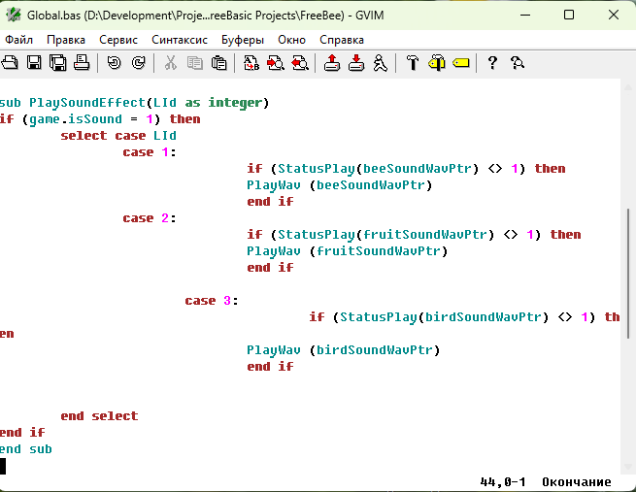The width and height of the screenshot is (636, 492).
Task: Click on 'end sub' line
Action: click(26, 449)
